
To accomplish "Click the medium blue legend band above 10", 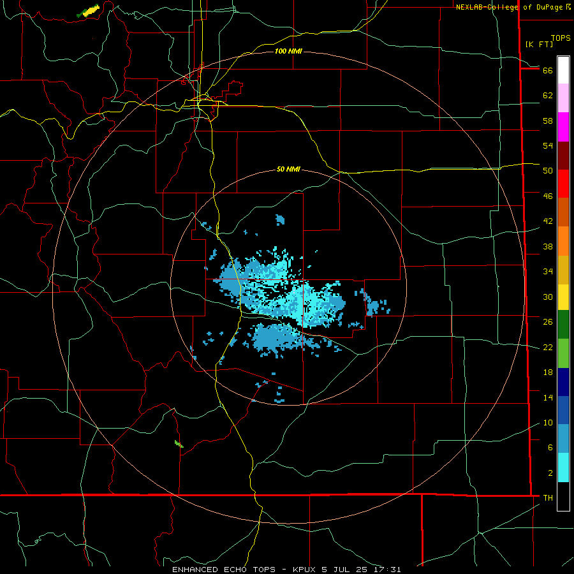I will tap(563, 410).
